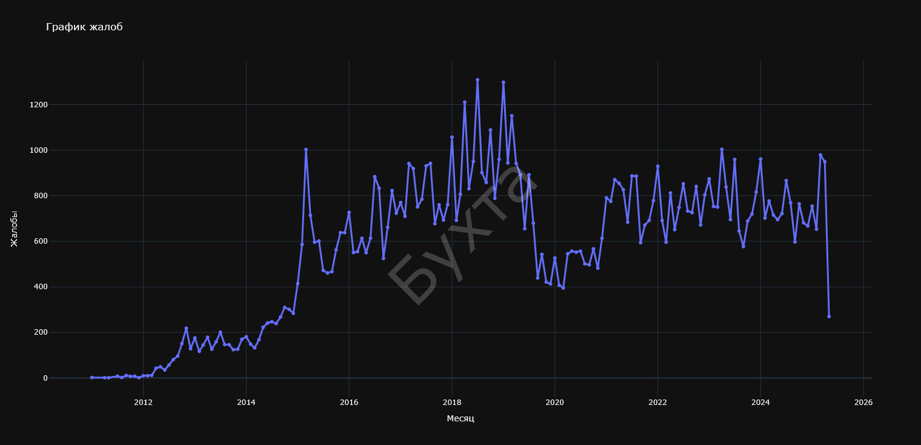Select the 2012 label on the x-axis
Viewport: 921px width, 445px height.
coord(143,401)
